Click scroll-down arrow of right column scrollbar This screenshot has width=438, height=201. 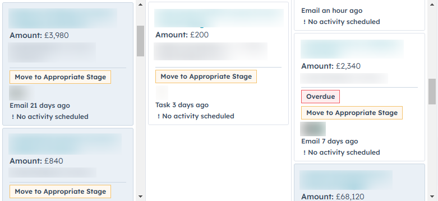[x=432, y=197]
